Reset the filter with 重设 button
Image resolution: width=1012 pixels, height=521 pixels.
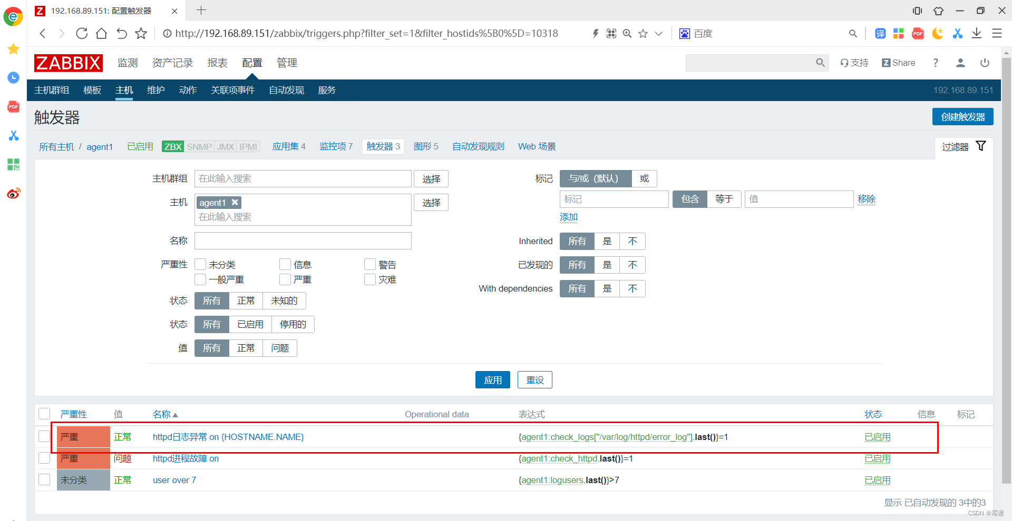point(534,380)
